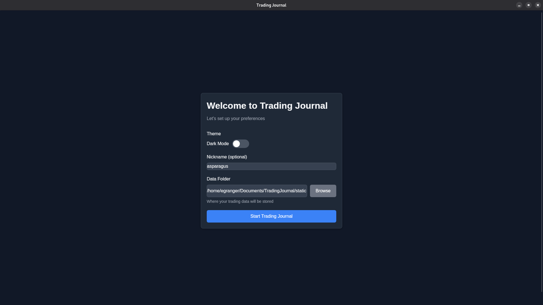
Task: Click the TradingJournal/static path text box
Action: 257,191
